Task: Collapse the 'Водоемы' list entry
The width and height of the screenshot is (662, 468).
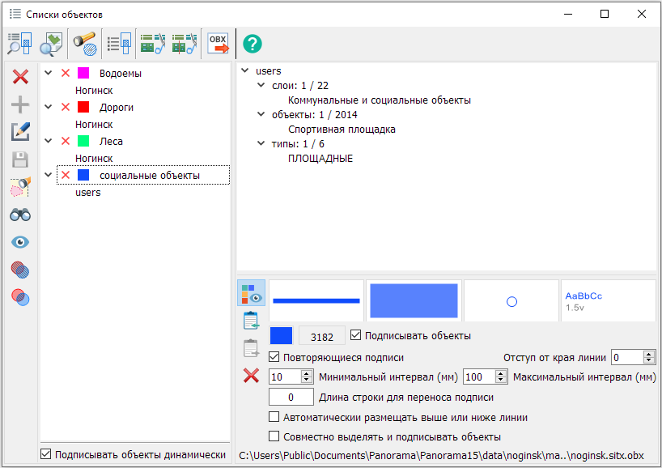Action: tap(49, 74)
